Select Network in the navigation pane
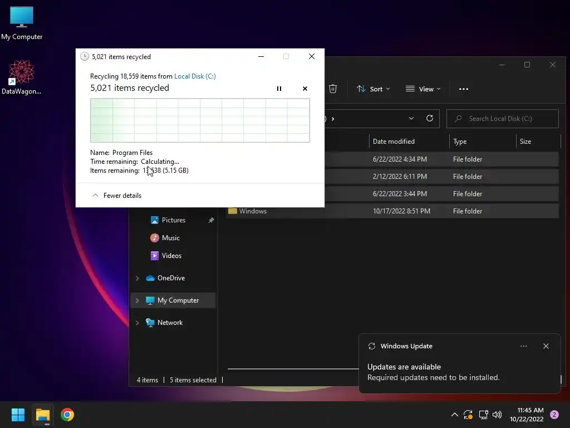 170,323
